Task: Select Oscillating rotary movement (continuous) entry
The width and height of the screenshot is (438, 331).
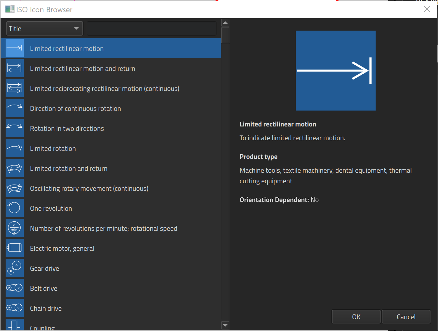Action: click(89, 189)
